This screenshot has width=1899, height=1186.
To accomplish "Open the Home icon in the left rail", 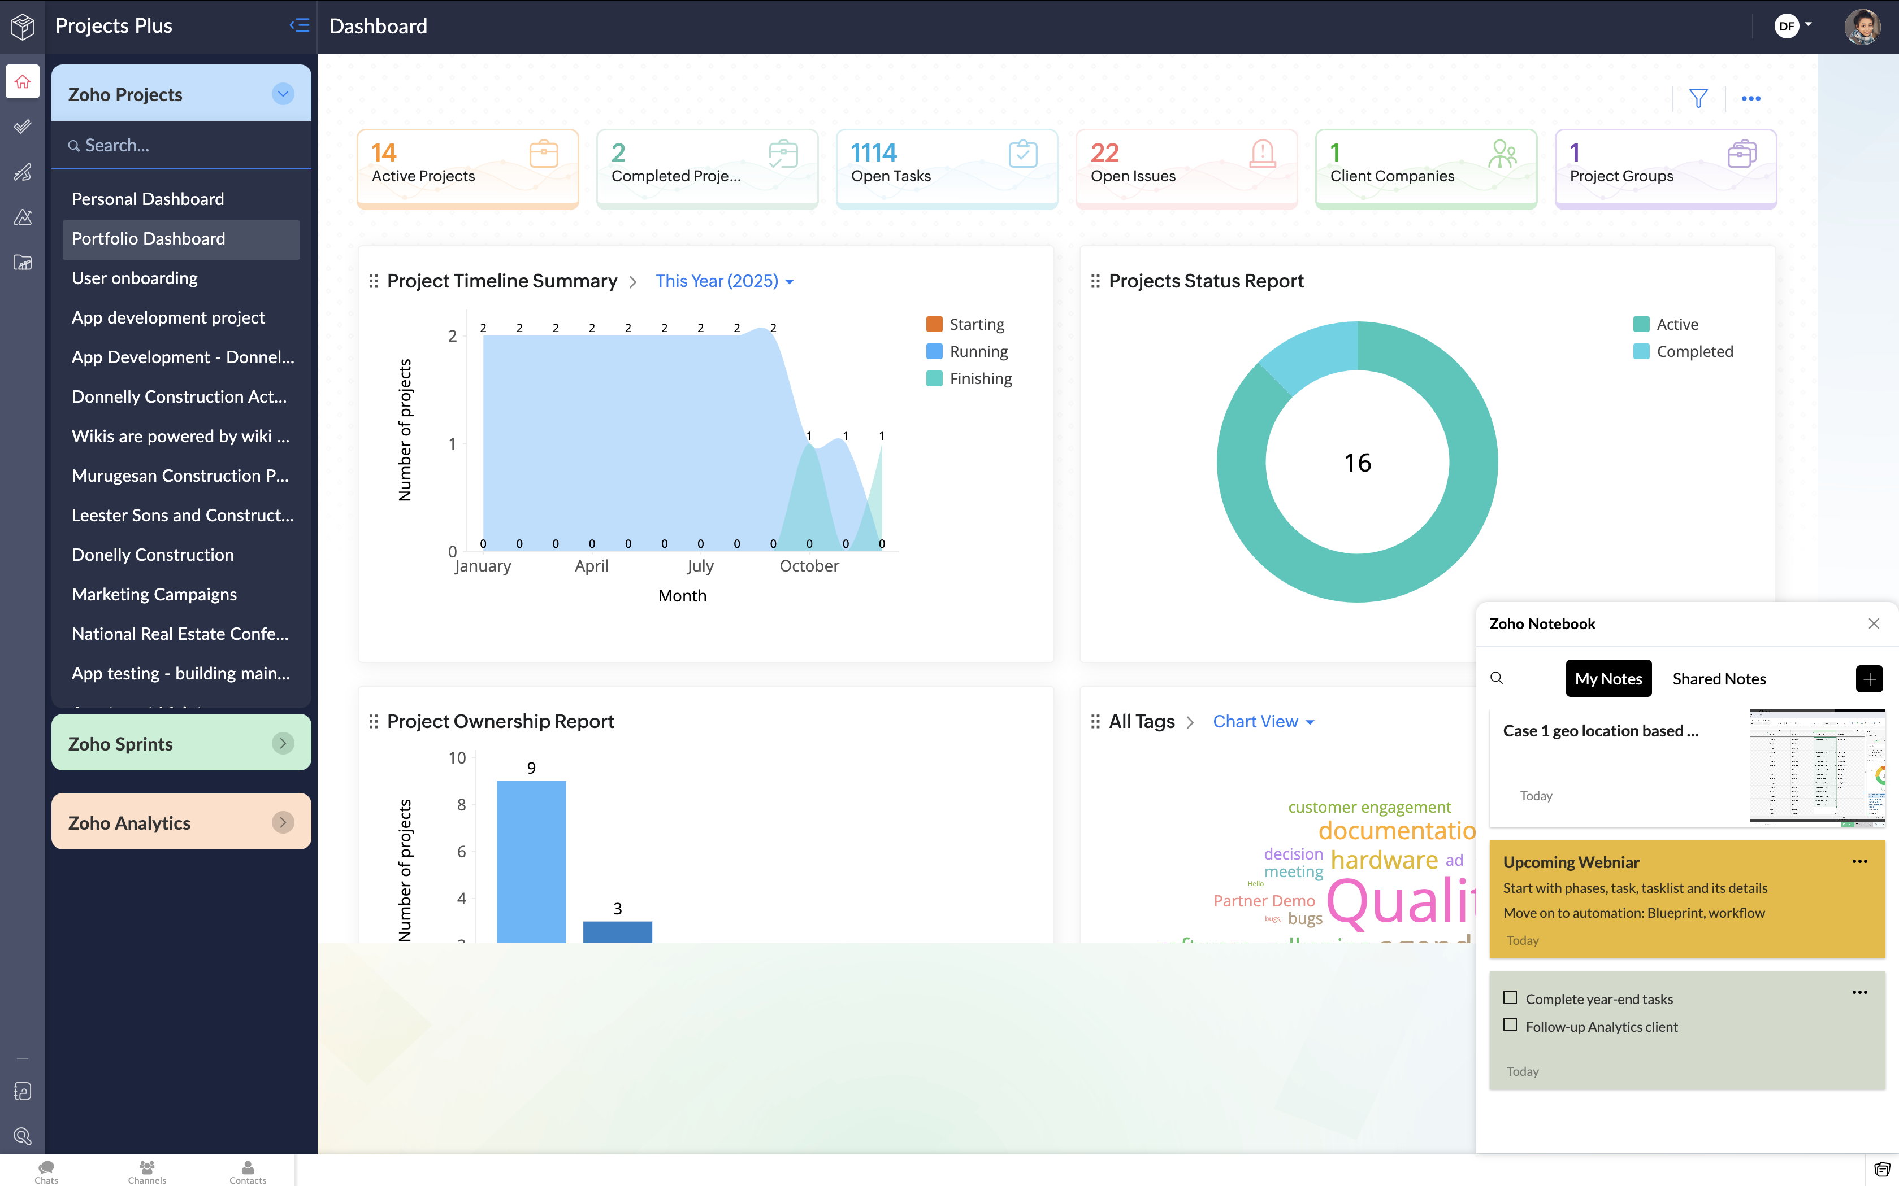I will click(x=23, y=81).
